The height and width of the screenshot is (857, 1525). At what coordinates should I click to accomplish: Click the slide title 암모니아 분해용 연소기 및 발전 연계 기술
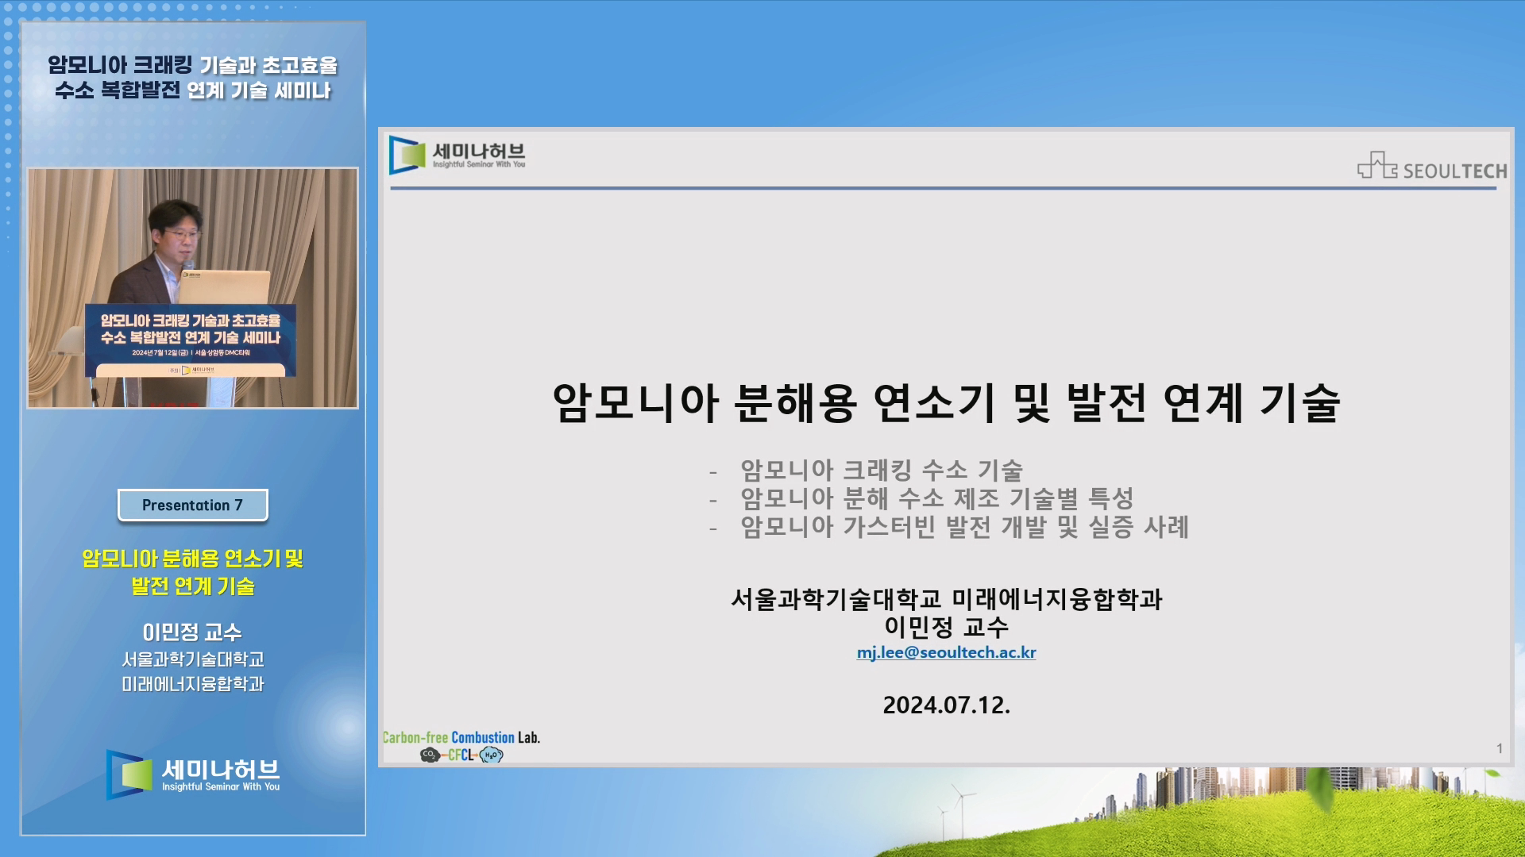946,403
